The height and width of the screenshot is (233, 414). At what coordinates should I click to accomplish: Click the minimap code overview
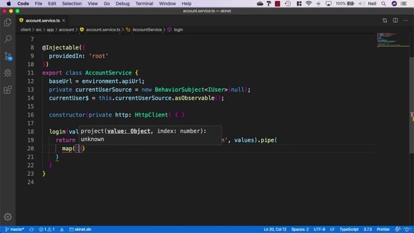(x=393, y=40)
